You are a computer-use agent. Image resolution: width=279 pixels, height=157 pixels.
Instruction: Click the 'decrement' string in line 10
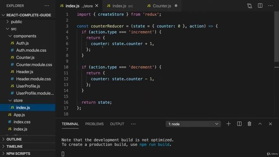[x=141, y=67]
